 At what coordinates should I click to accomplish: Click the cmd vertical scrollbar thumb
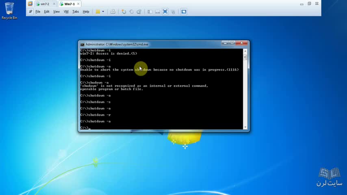pyautogui.click(x=245, y=57)
